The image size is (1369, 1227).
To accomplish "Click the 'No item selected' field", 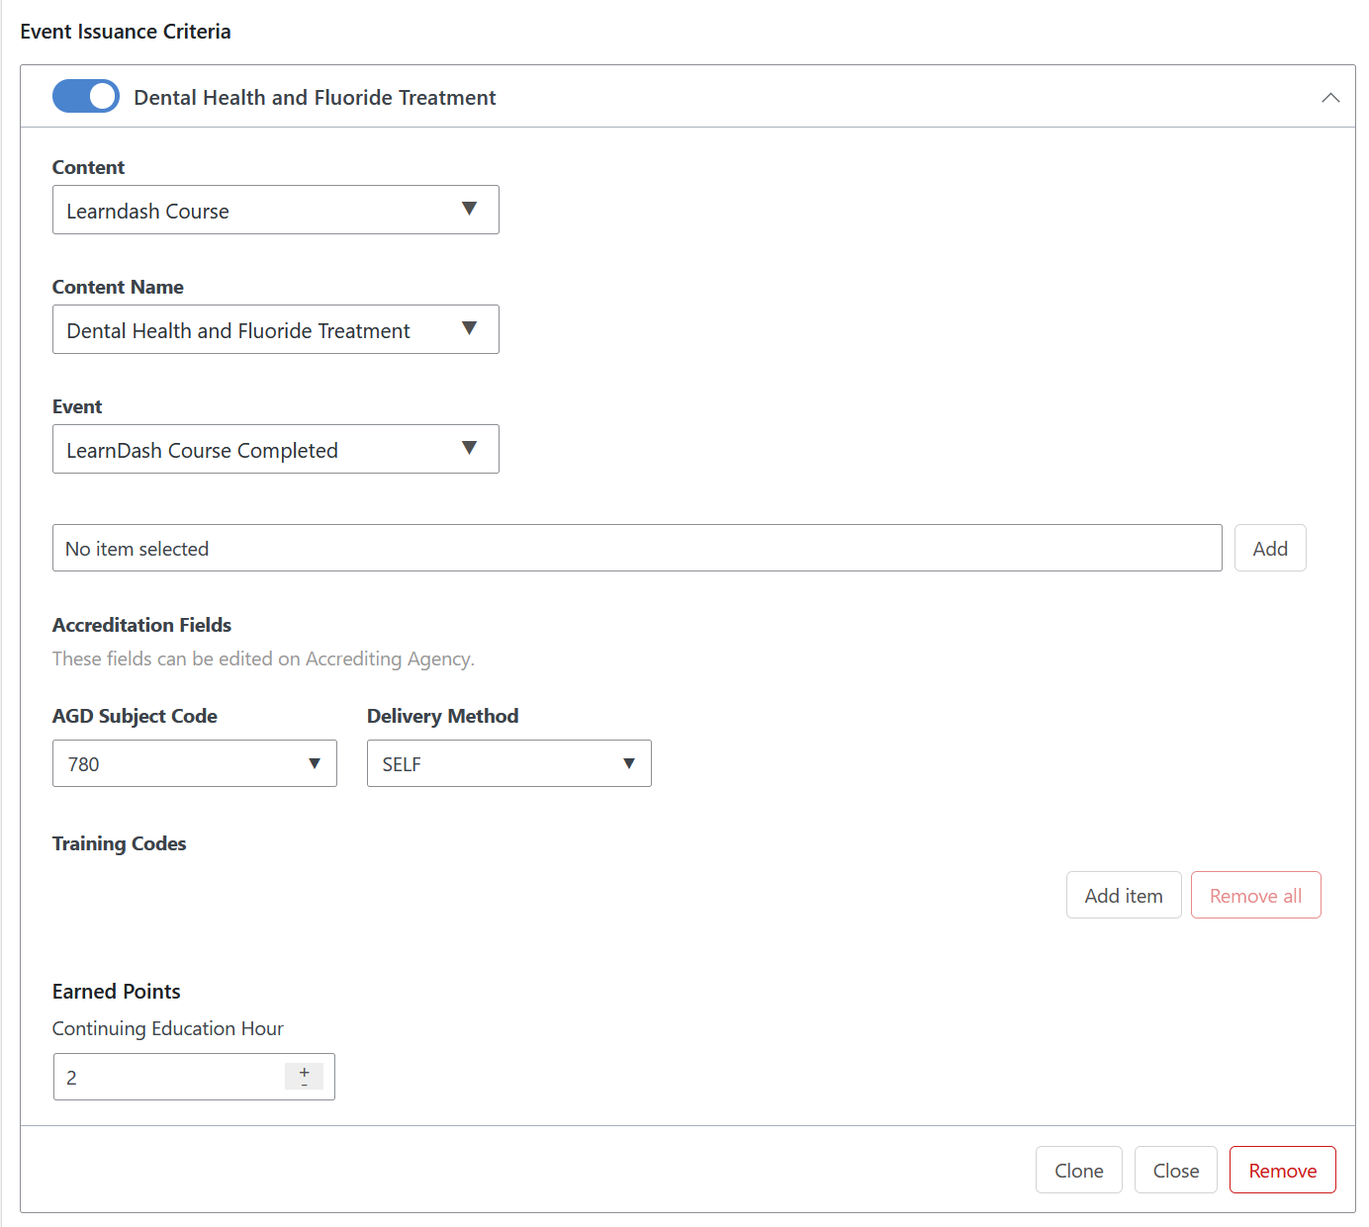I will pos(636,549).
